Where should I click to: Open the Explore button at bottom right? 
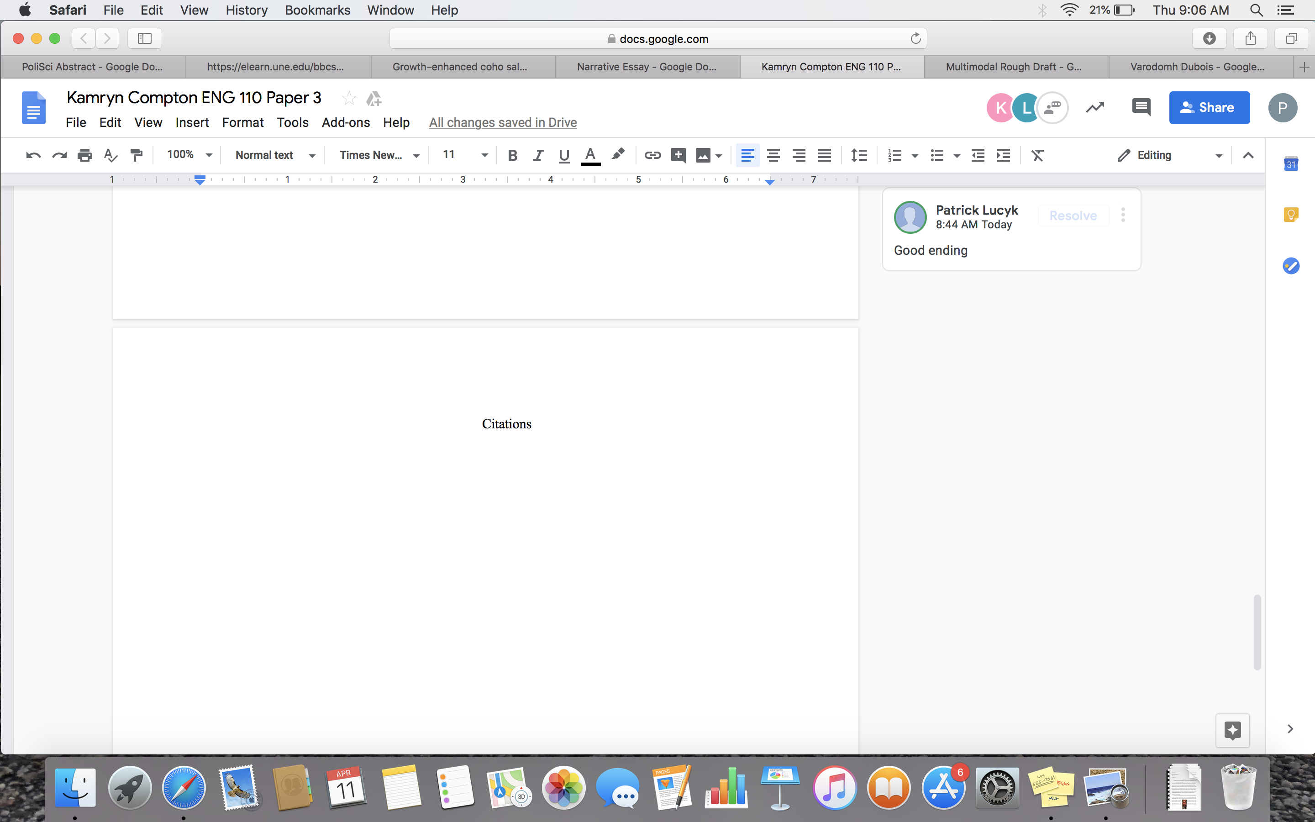tap(1232, 730)
